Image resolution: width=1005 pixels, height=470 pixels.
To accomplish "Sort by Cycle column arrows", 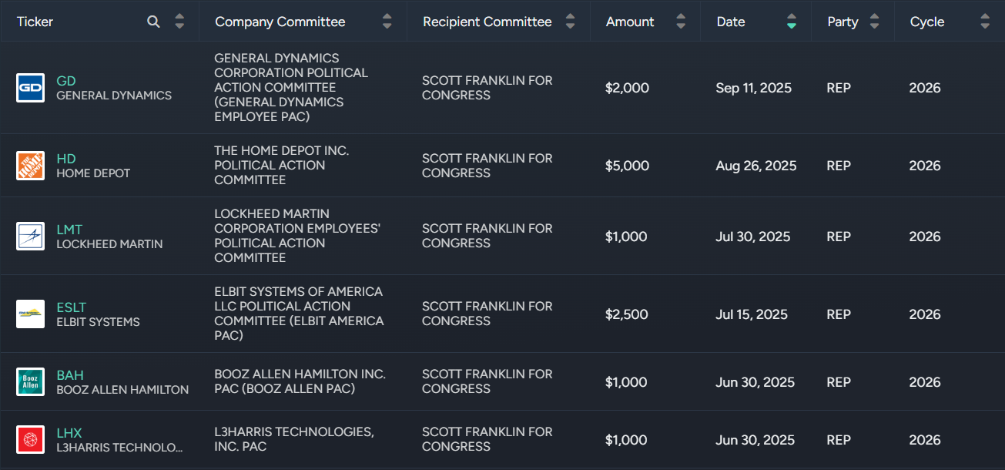I will click(x=985, y=22).
